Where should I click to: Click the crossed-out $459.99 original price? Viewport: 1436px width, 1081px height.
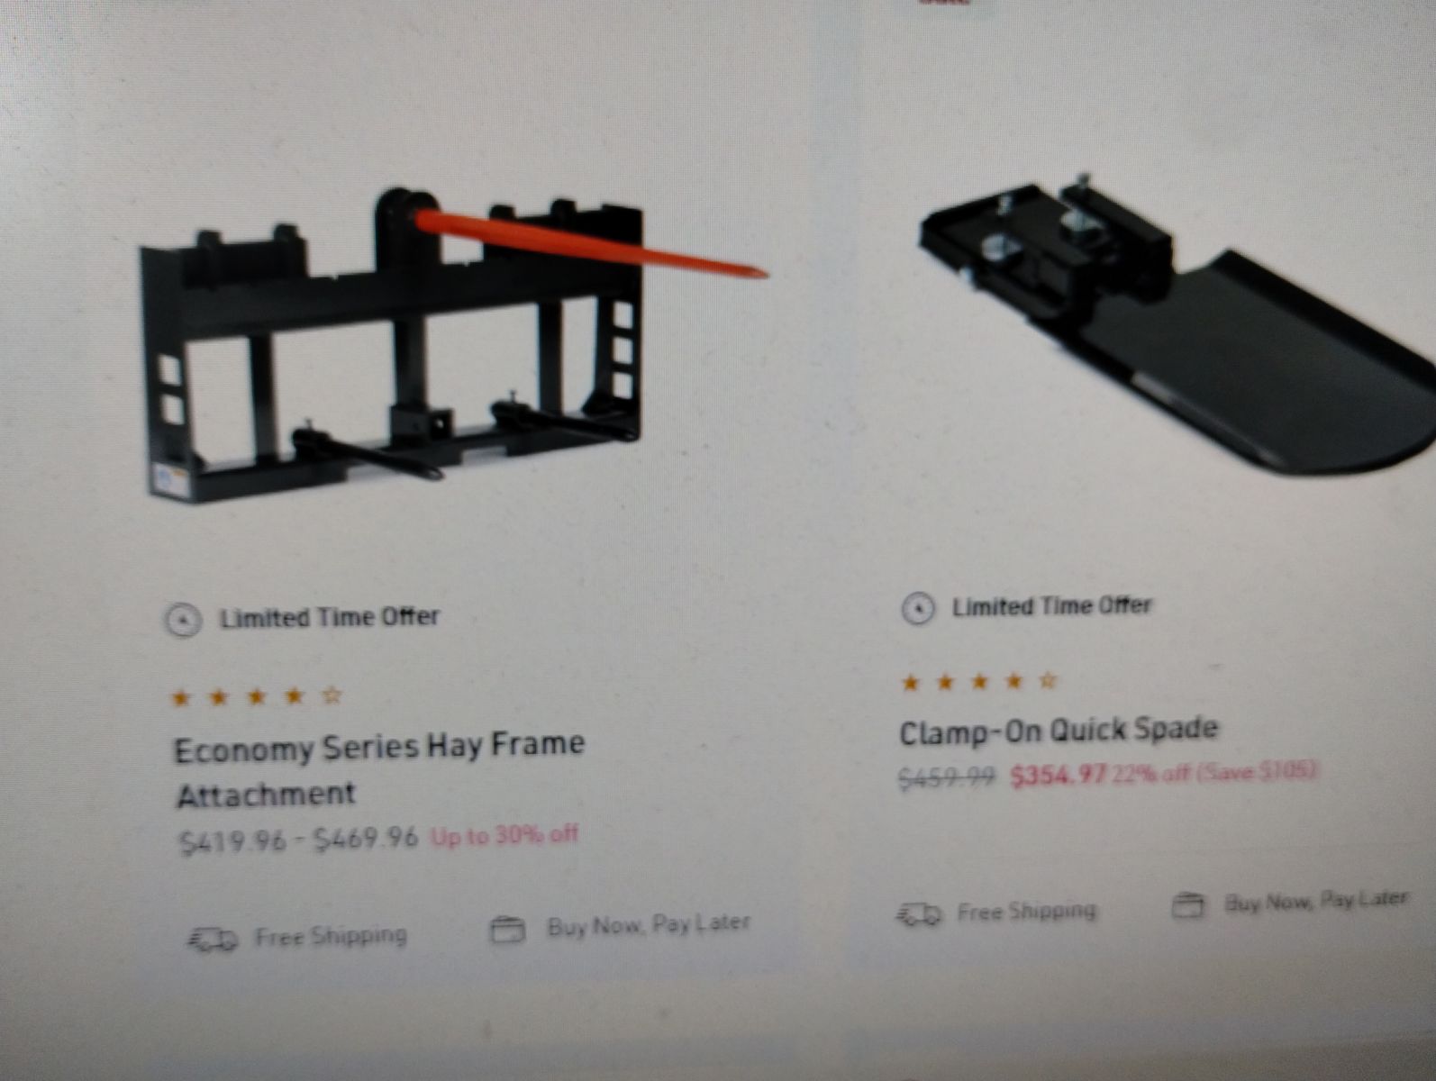pos(947,777)
